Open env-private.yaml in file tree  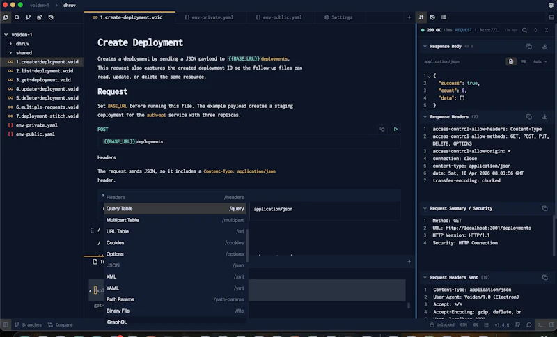[37, 125]
